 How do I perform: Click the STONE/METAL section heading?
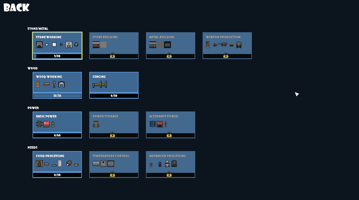coord(38,29)
